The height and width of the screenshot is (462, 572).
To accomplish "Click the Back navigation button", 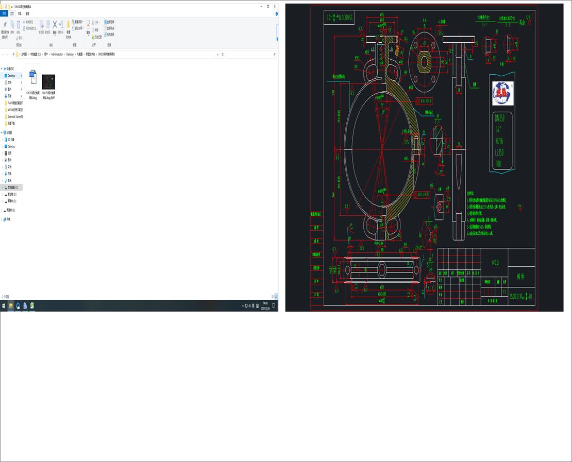I will click(x=4, y=54).
